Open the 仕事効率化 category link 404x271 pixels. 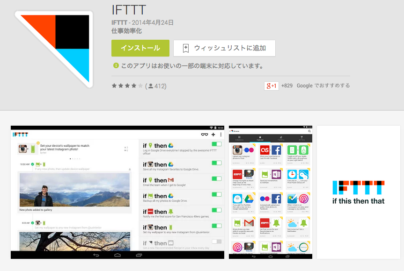[126, 31]
